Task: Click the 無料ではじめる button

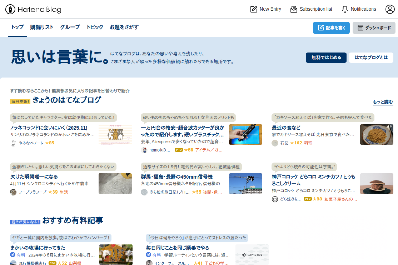Action: [x=326, y=57]
